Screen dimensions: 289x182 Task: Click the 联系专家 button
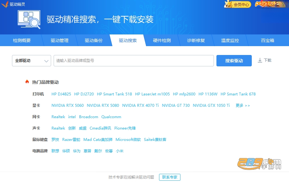(x=170, y=177)
